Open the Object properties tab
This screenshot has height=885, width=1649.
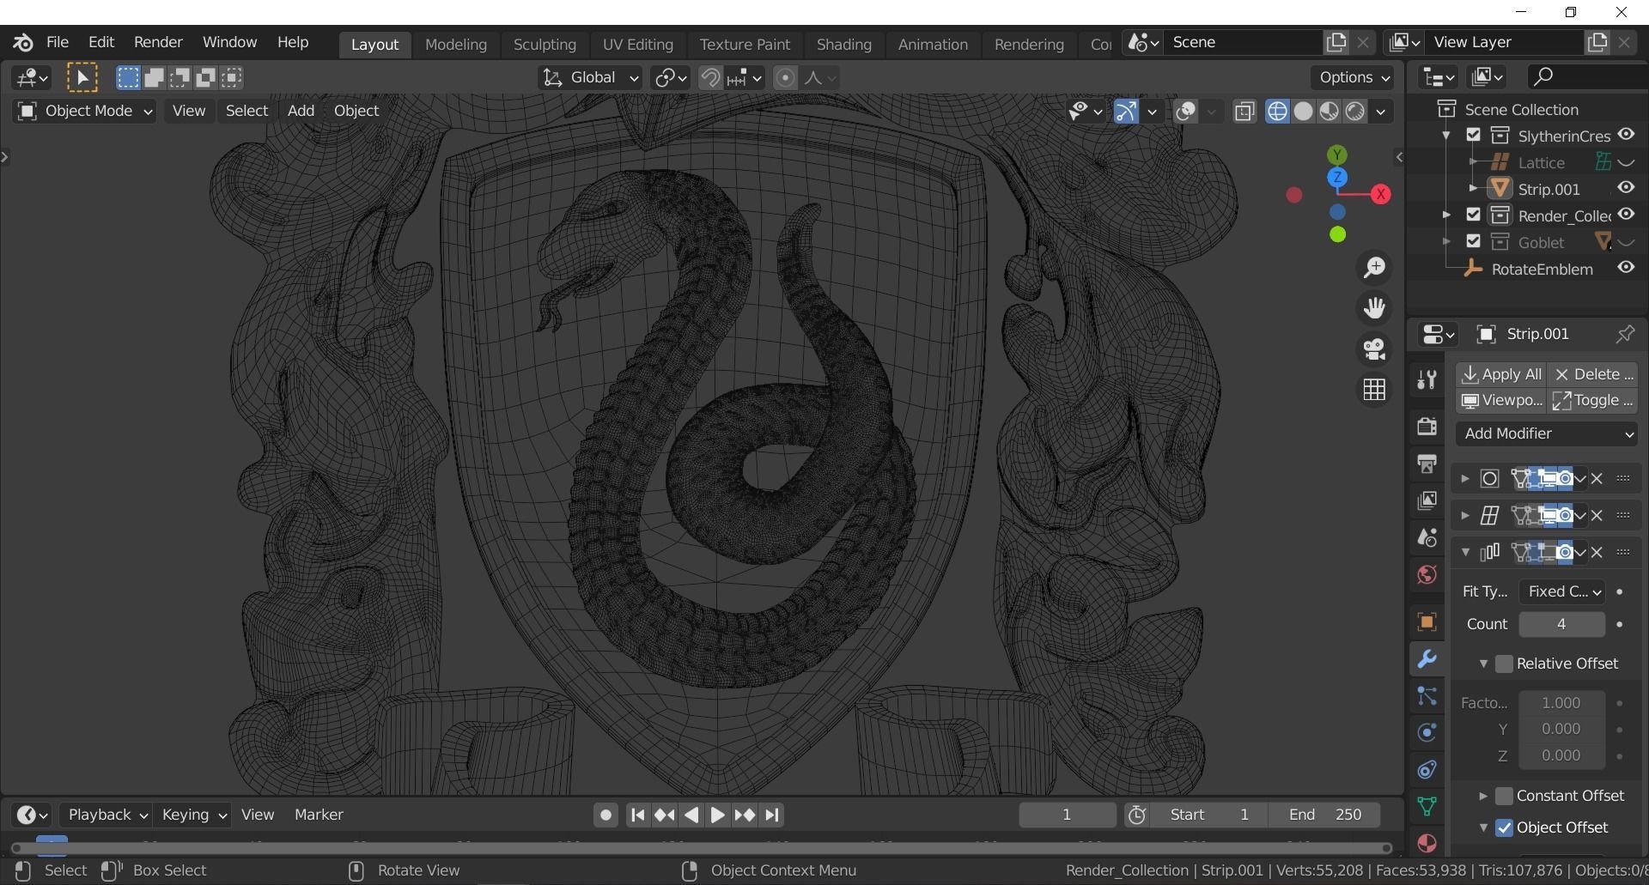pyautogui.click(x=1427, y=621)
